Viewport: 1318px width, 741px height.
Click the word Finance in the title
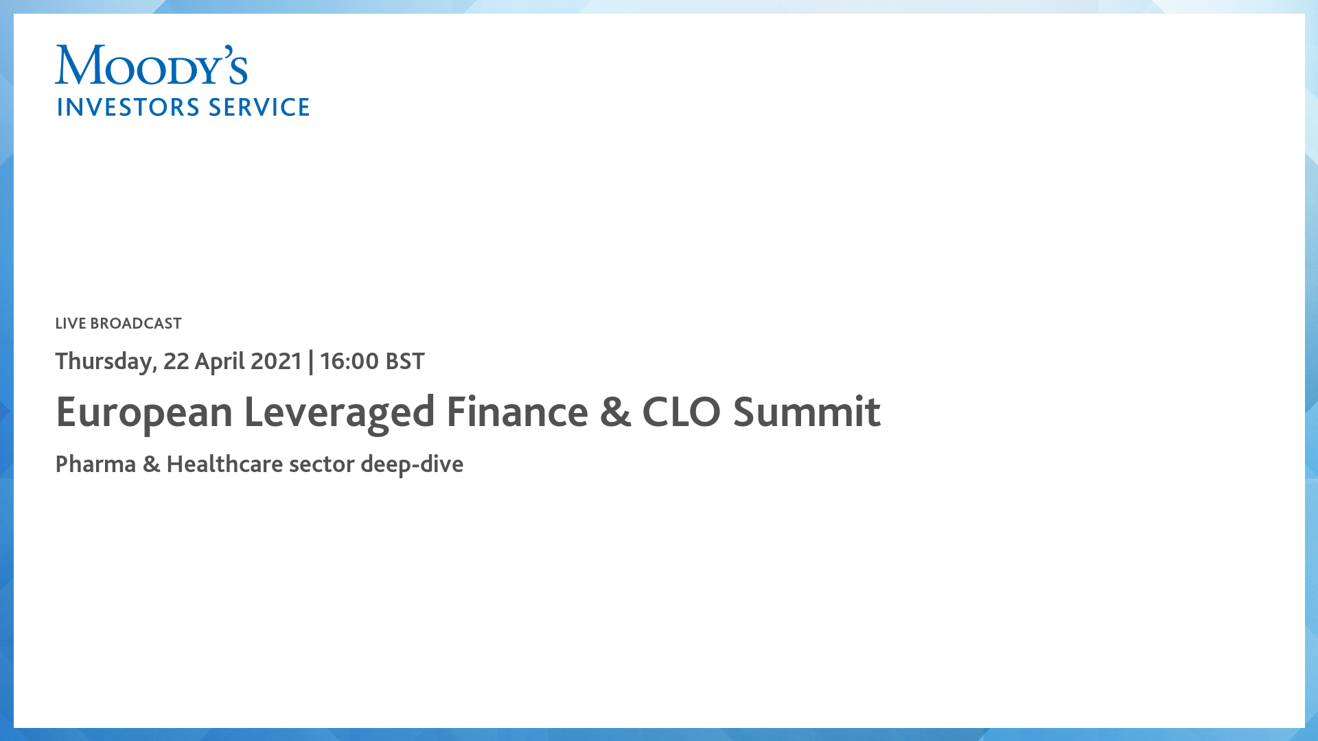(x=517, y=412)
